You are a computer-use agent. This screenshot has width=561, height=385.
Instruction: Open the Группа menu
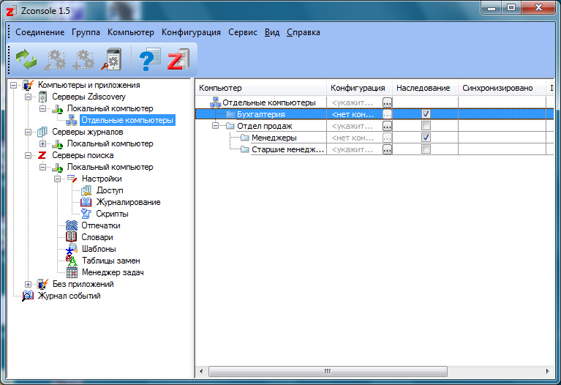[86, 32]
